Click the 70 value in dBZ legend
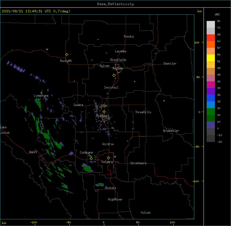Viewport: 231px width, 226px height. 219,28
